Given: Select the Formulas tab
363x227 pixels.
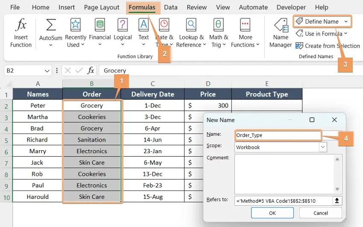Looking at the screenshot, I should click(x=142, y=7).
